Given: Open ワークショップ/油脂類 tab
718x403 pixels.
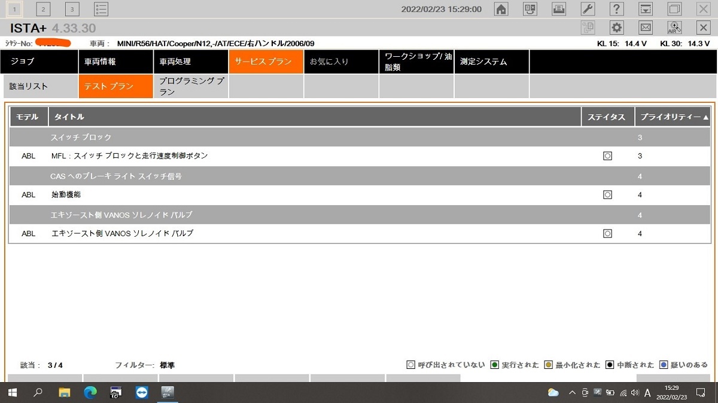Looking at the screenshot, I should (416, 62).
